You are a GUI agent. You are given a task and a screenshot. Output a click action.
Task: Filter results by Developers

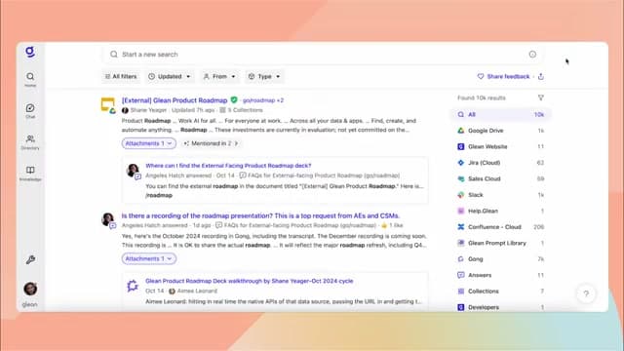[500, 307]
